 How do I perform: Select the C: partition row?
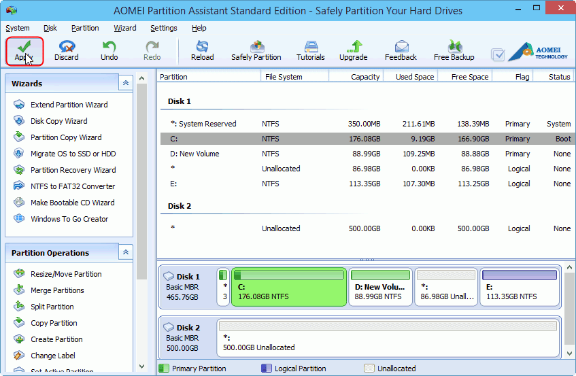(367, 139)
